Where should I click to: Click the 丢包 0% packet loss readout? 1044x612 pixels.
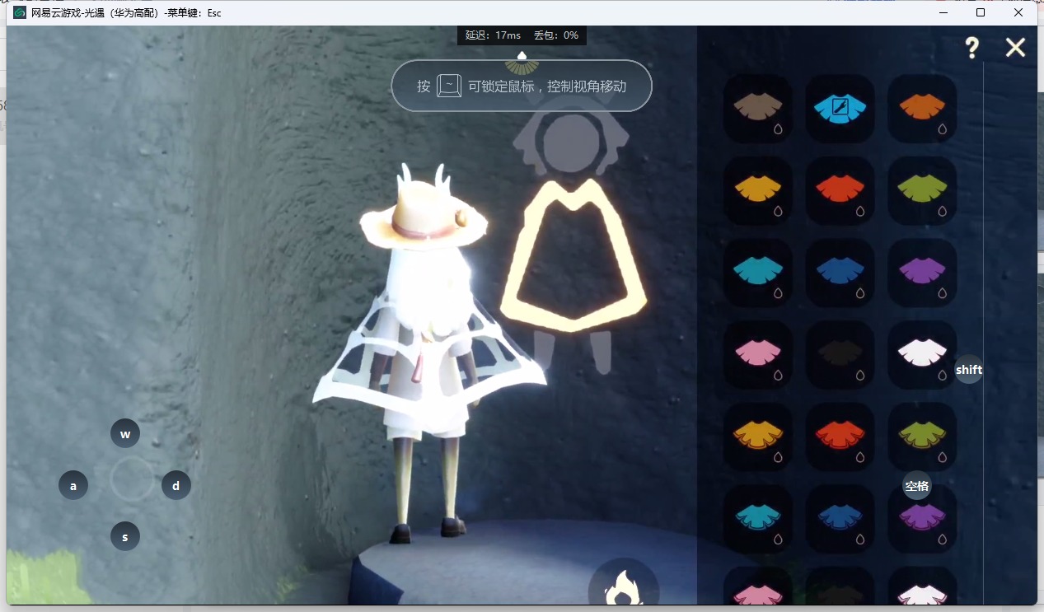pyautogui.click(x=556, y=35)
